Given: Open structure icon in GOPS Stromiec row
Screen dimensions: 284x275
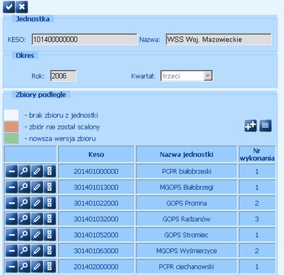Looking at the screenshot, I should (x=49, y=235).
